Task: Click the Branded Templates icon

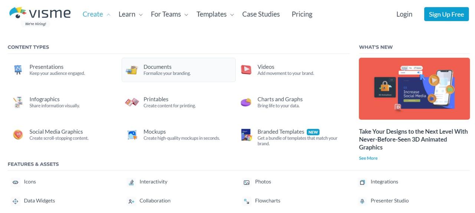Action: coord(246,135)
